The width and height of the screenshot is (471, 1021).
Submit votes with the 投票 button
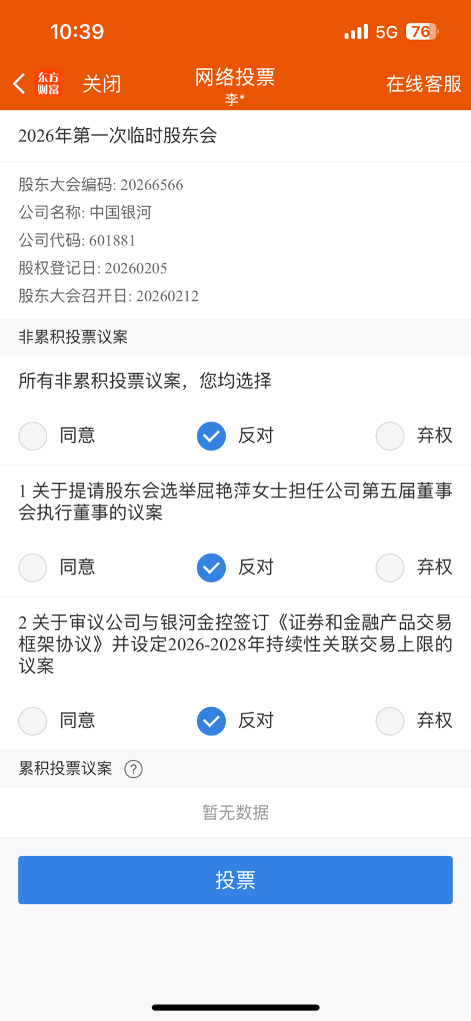click(x=235, y=880)
